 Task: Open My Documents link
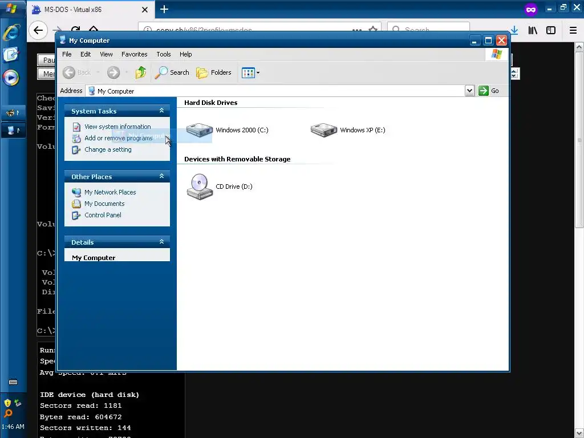point(104,204)
